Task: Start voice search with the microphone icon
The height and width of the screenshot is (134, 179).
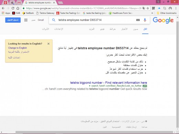Action: 145,20
